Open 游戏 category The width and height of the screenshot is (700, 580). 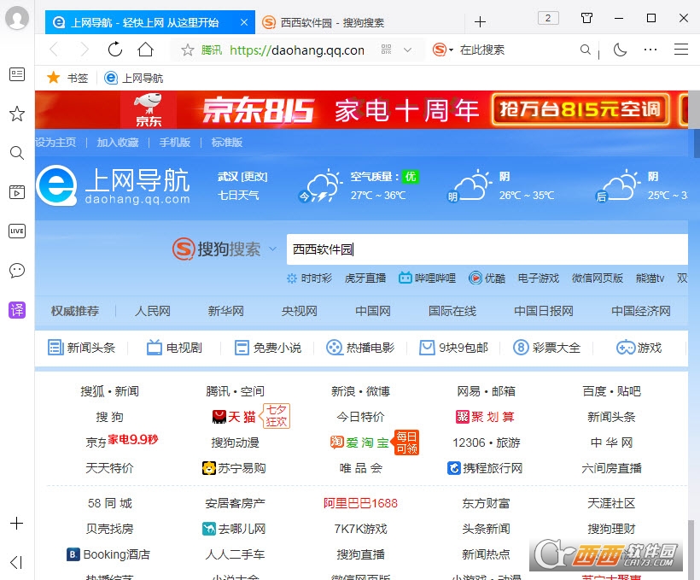(x=639, y=347)
